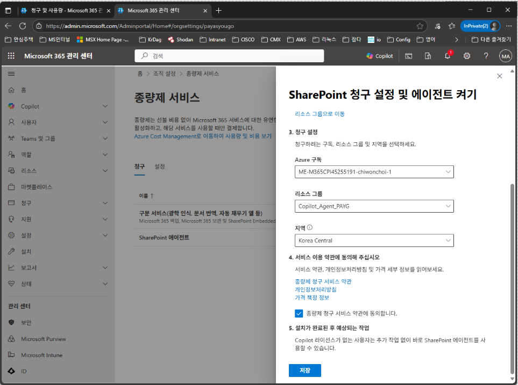Expand the 청구 sidebar section
Image resolution: width=518 pixels, height=385 pixels.
[x=105, y=203]
